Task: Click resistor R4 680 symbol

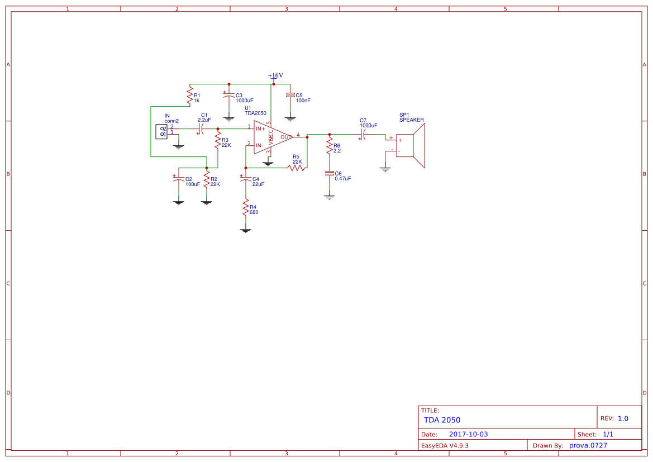Action: (x=245, y=209)
